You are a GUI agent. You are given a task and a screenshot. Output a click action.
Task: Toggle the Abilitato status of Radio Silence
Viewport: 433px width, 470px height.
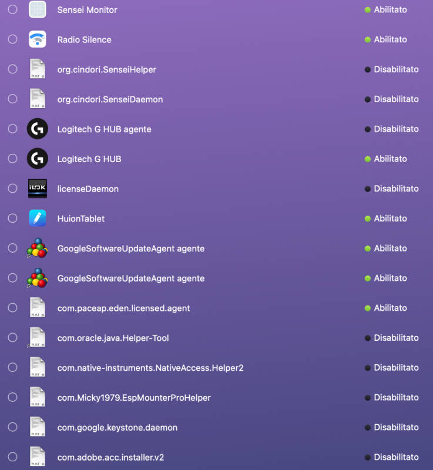[385, 39]
